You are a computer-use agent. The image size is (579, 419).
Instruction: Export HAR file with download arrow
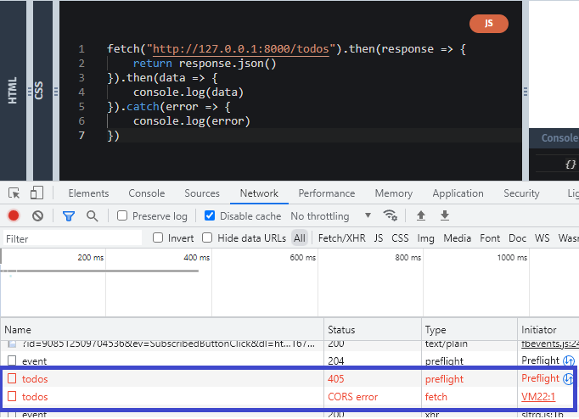(x=445, y=215)
